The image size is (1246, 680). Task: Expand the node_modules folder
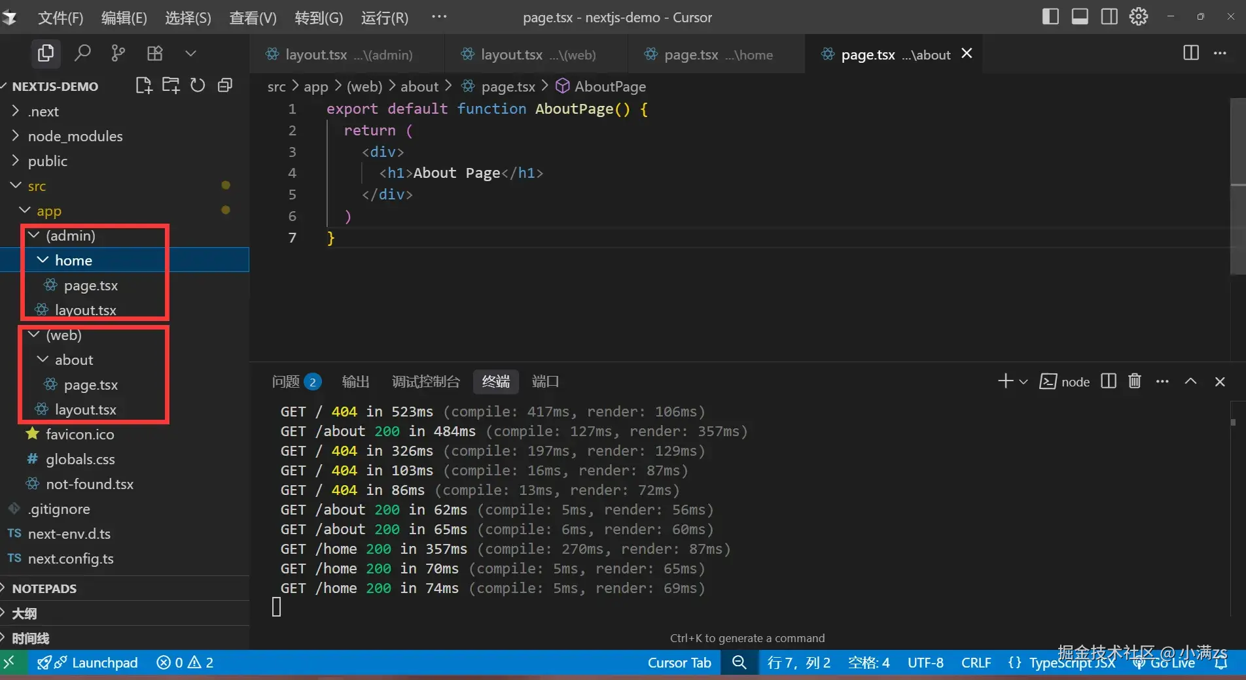[75, 136]
